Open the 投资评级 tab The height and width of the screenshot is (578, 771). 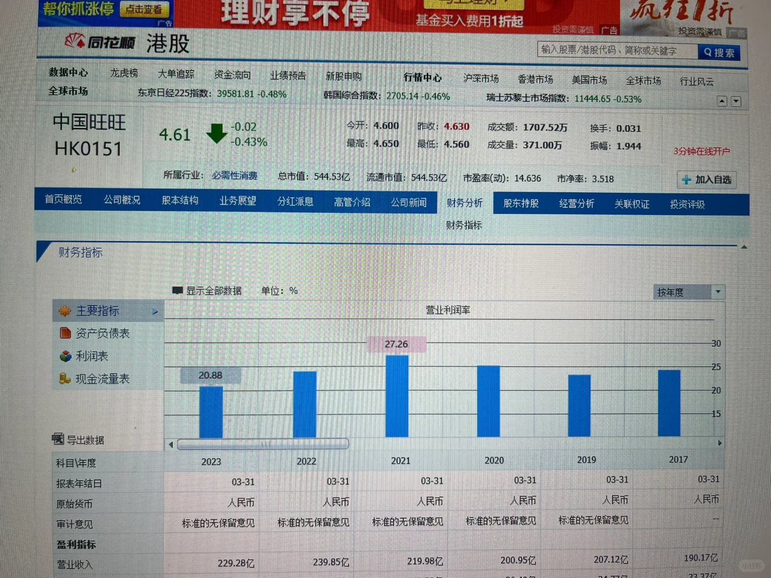[687, 204]
